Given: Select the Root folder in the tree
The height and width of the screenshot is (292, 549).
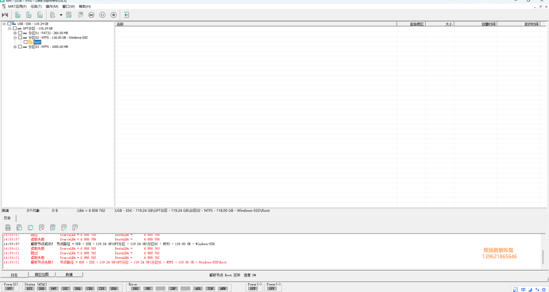Looking at the screenshot, I should 37,42.
